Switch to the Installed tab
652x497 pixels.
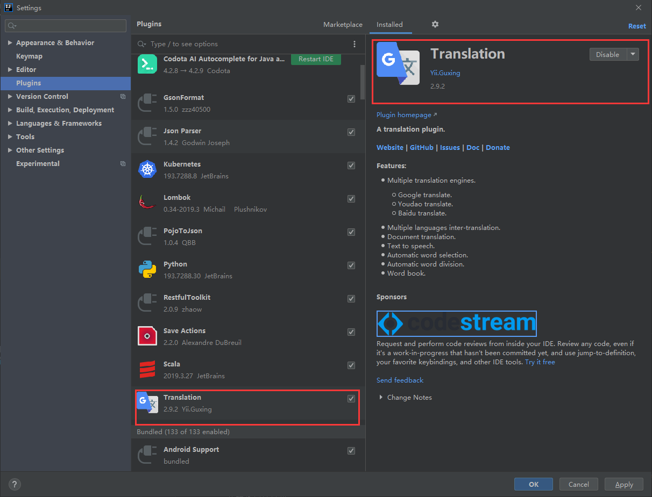click(x=389, y=25)
